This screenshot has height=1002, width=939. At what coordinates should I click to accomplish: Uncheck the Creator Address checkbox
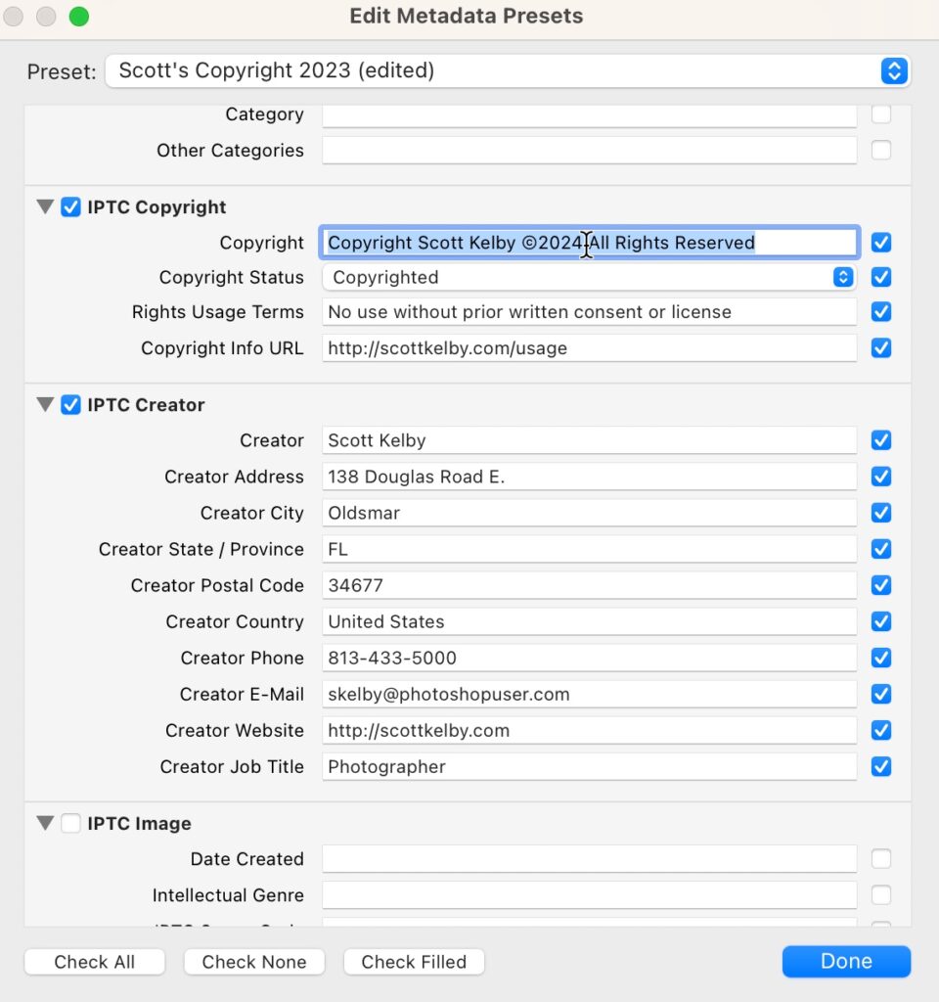pyautogui.click(x=881, y=477)
